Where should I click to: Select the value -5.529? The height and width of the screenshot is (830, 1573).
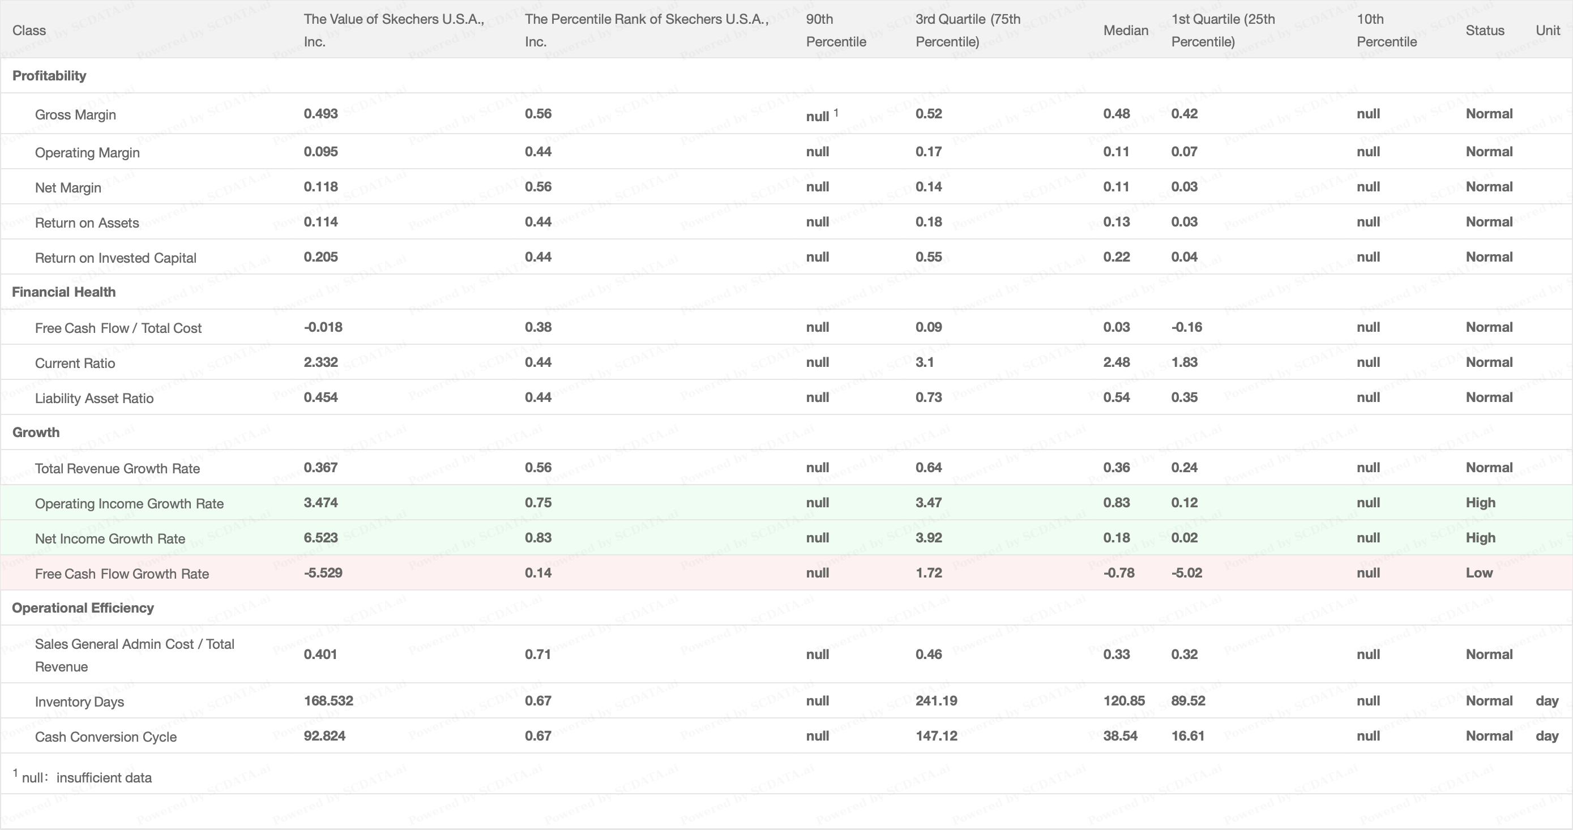point(323,573)
